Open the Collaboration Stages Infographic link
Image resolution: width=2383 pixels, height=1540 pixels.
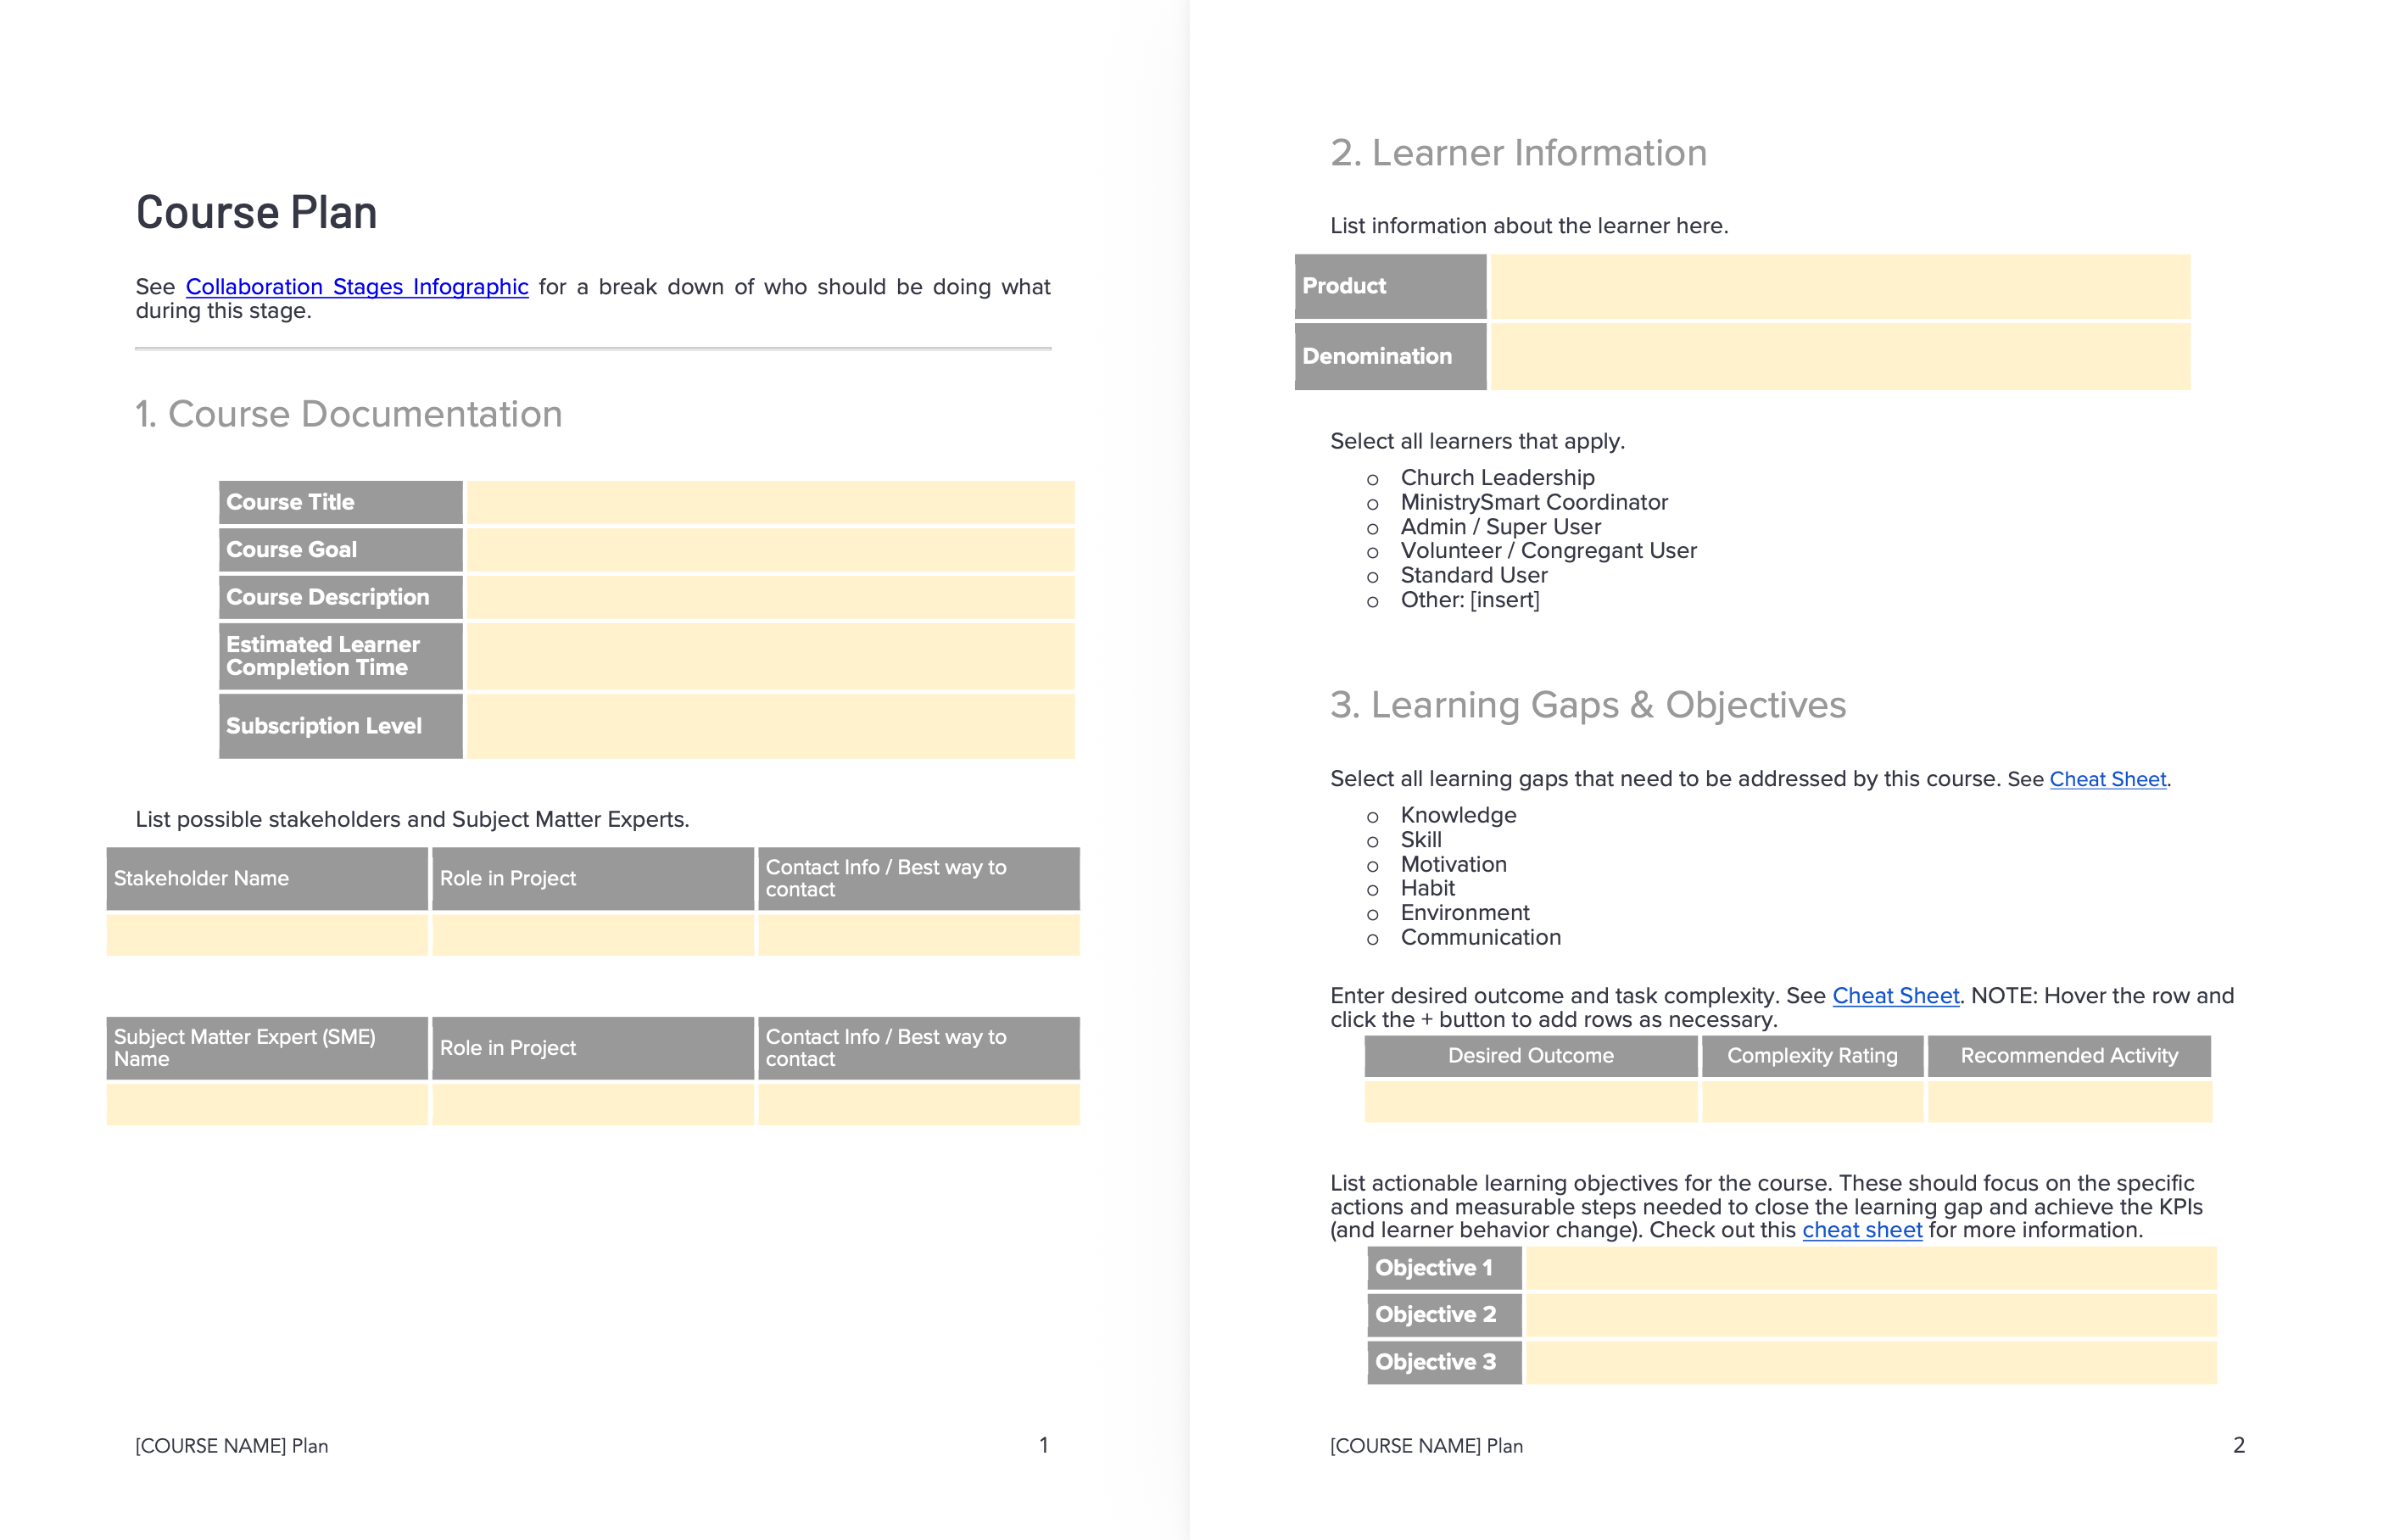click(x=357, y=287)
